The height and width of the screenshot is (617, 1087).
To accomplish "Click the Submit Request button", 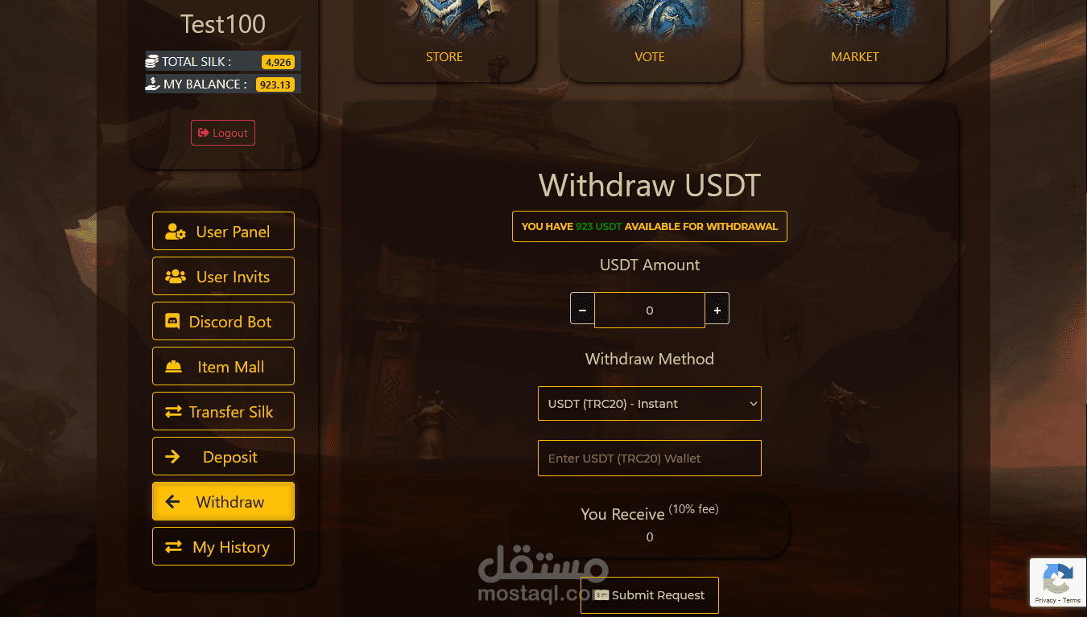I will tap(650, 595).
